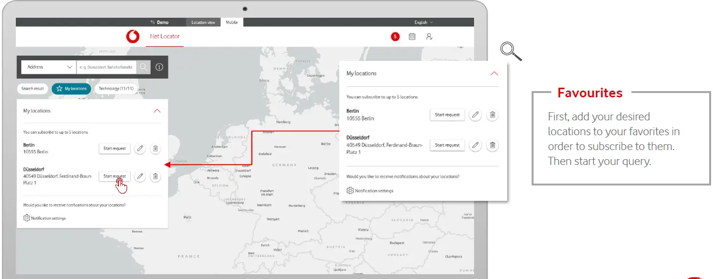
Task: Toggle the My locations star pill
Action: tap(71, 89)
